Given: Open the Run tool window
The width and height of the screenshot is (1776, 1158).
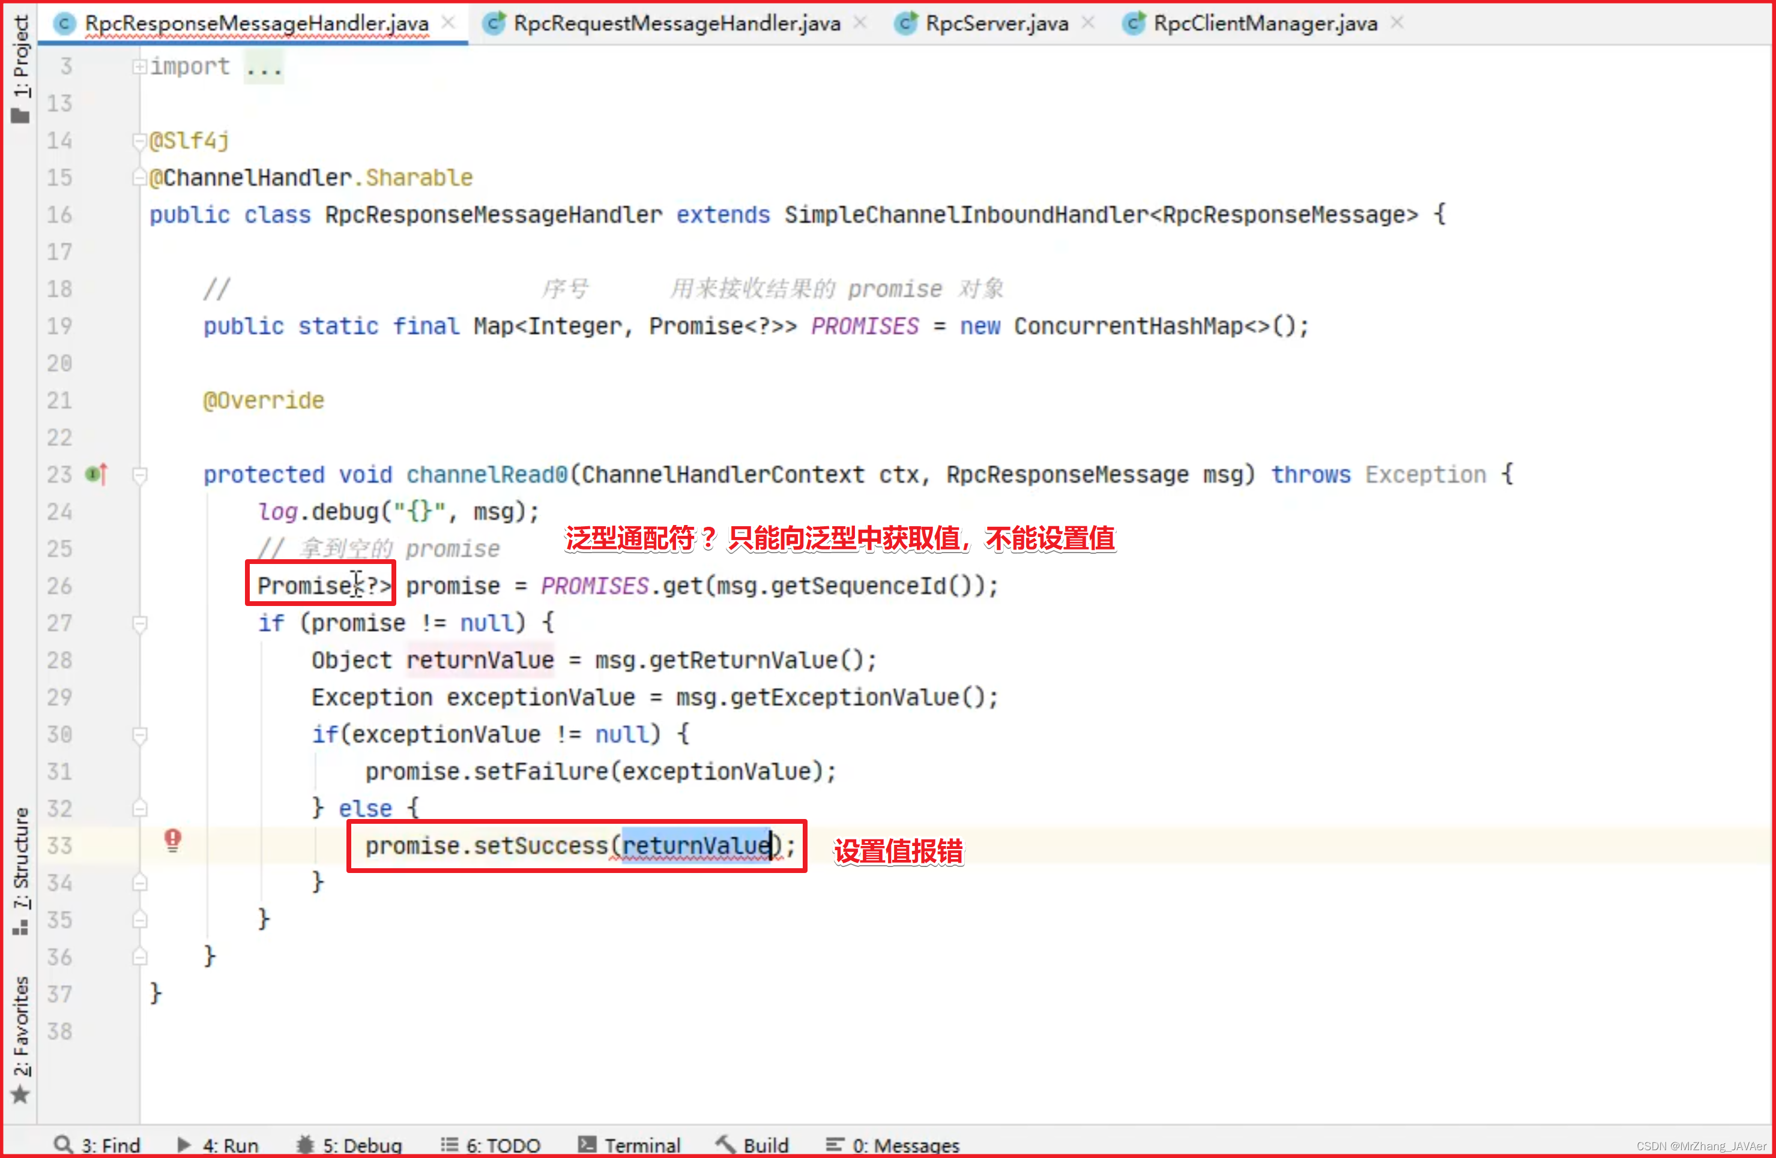Looking at the screenshot, I should [217, 1145].
